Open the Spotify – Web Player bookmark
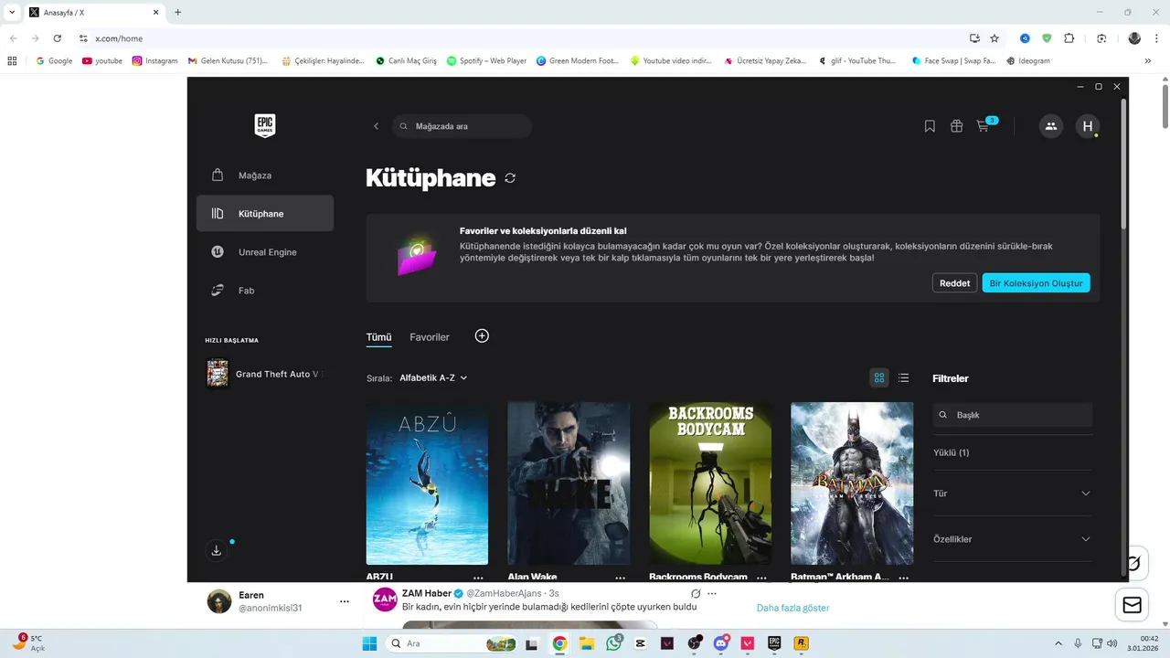The image size is (1170, 658). click(486, 61)
